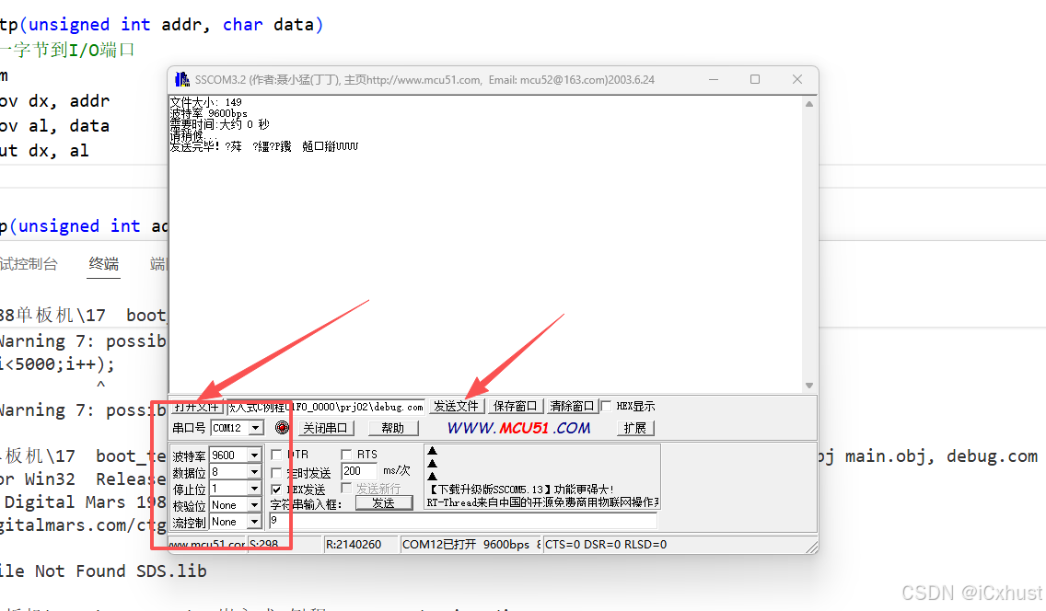The image size is (1046, 611).
Task: Toggle the 定时发送 checkbox
Action: [x=276, y=472]
